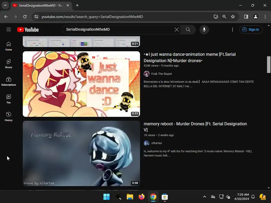The image size is (271, 203).
Task: Open the memory reboot Murder Drones title
Action: [195, 127]
